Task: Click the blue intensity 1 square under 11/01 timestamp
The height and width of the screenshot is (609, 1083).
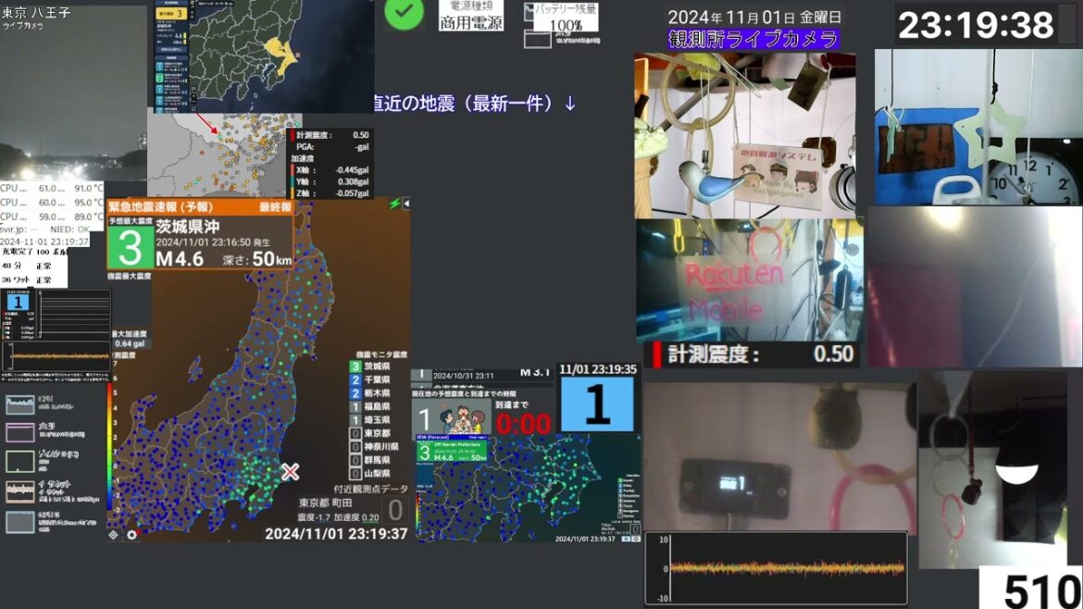Action: pyautogui.click(x=597, y=404)
